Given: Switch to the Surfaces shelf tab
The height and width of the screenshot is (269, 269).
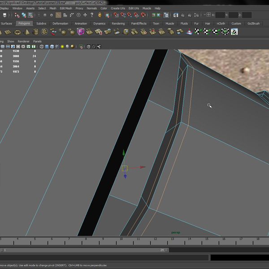Looking at the screenshot, I should [7, 23].
